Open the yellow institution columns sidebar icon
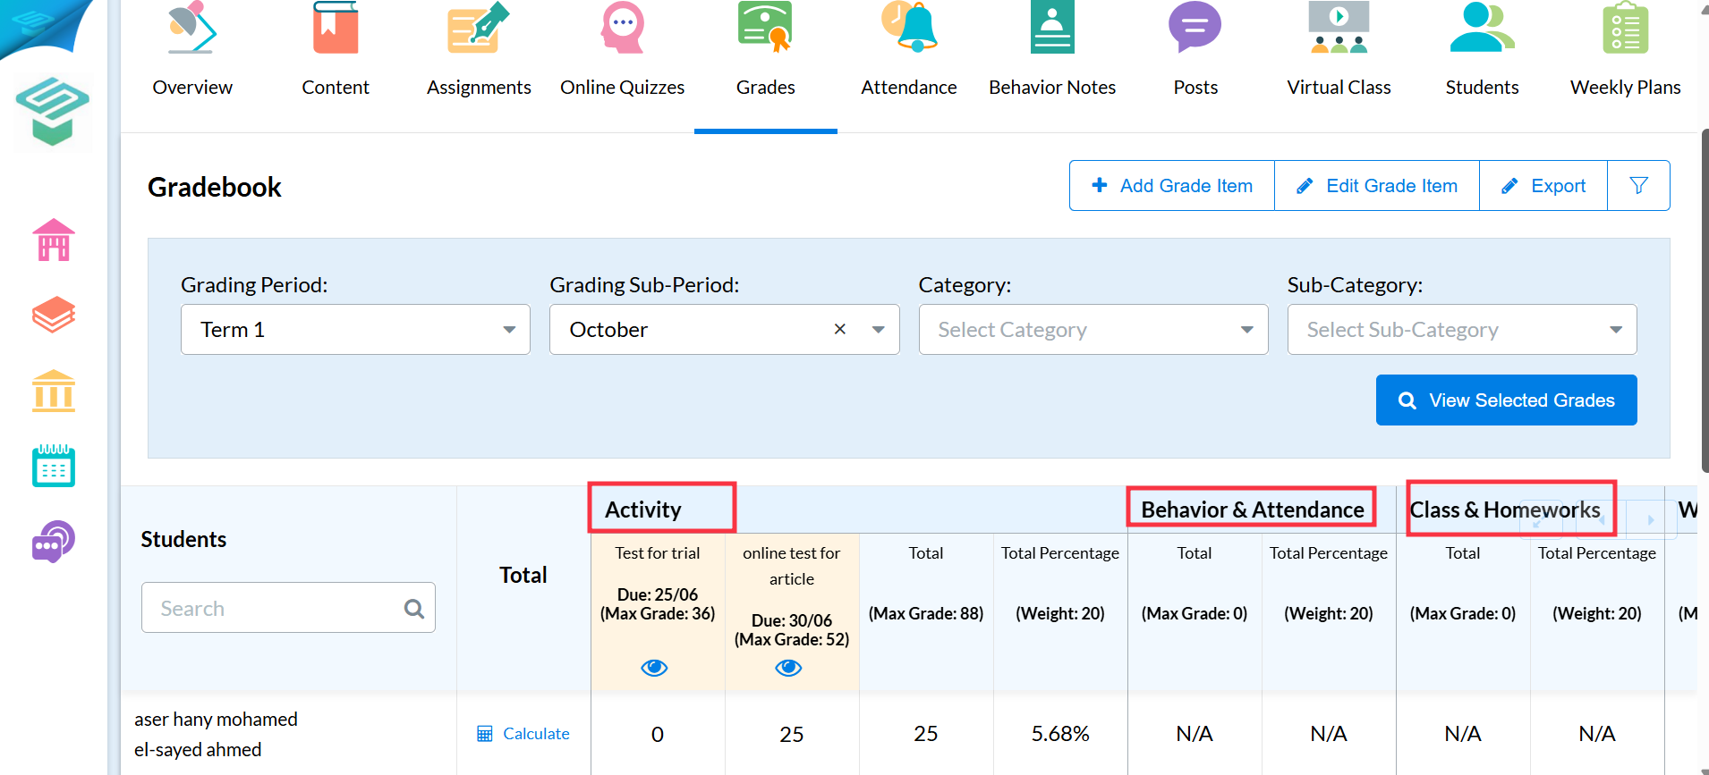Screen dimensions: 1709x775 point(54,391)
